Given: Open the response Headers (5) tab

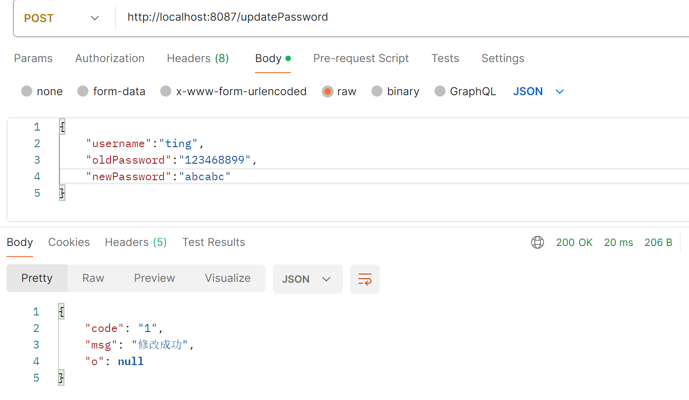Looking at the screenshot, I should [136, 242].
